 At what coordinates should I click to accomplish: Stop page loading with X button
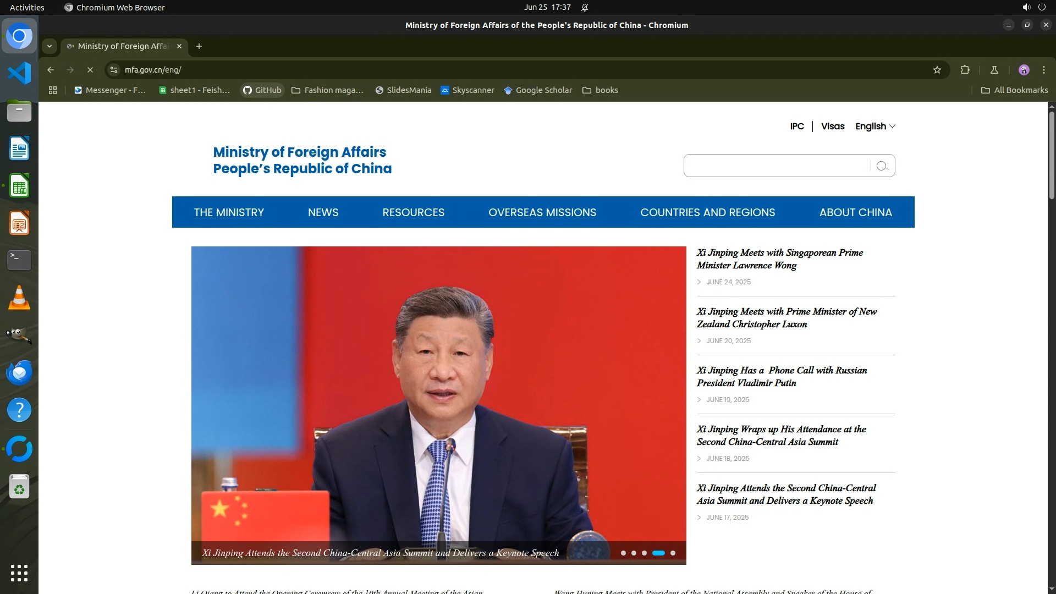(x=90, y=70)
